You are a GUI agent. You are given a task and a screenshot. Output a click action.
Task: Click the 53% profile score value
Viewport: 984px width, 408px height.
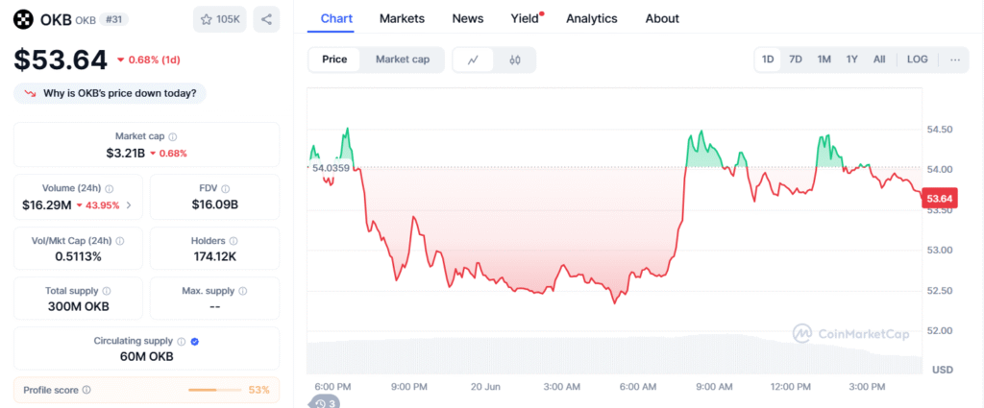259,390
